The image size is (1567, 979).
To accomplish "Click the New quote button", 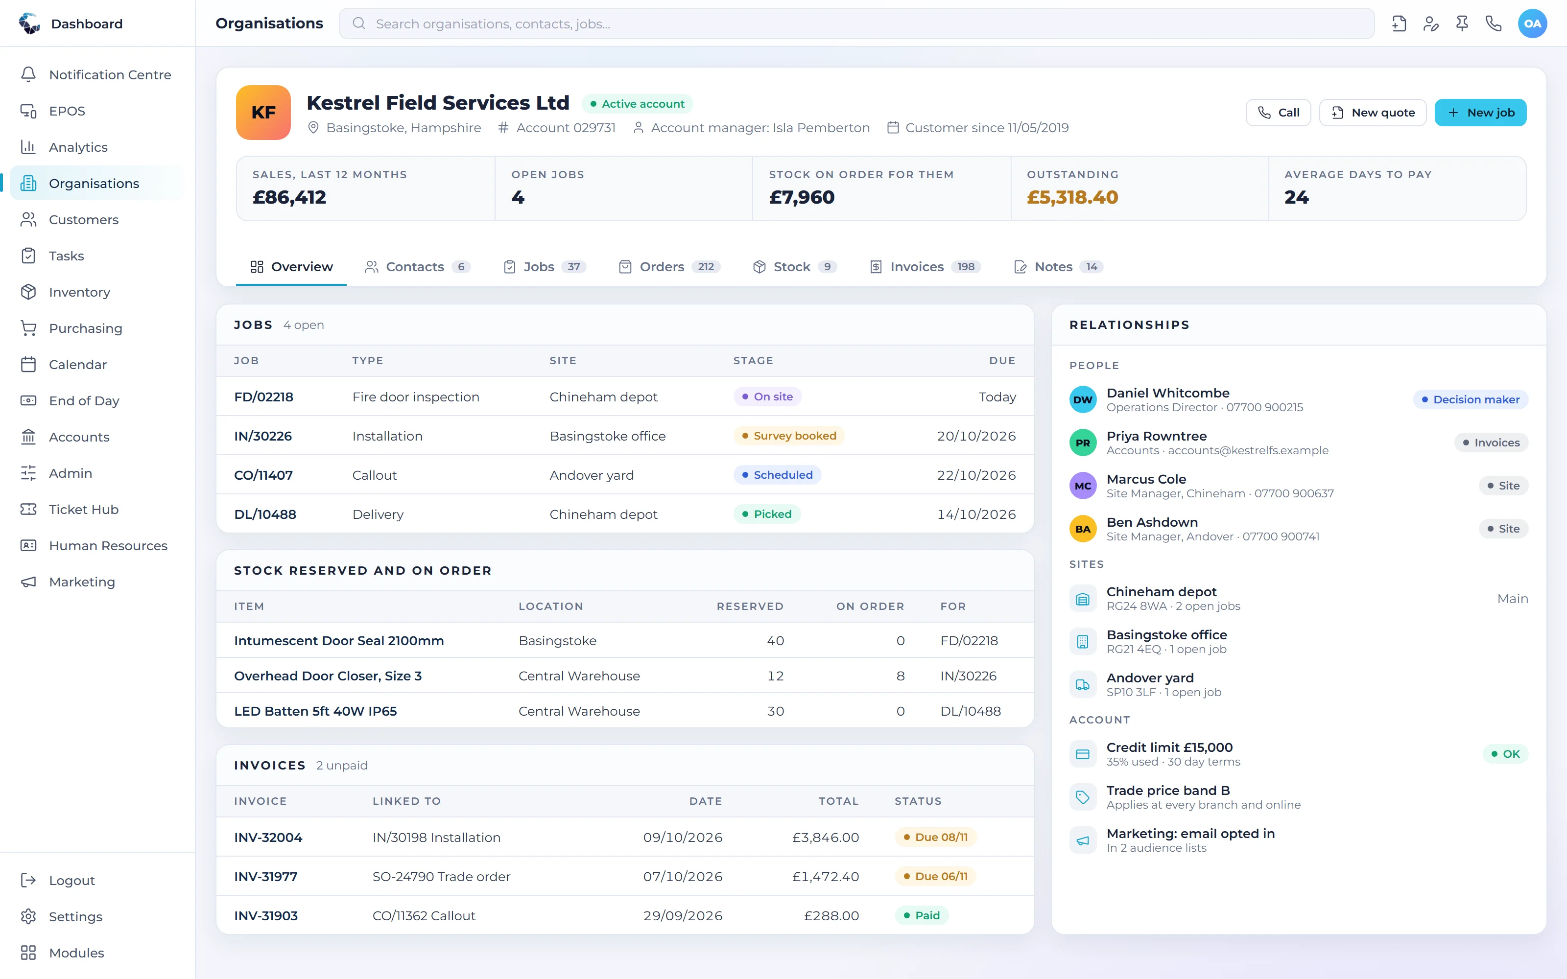I will (1373, 113).
